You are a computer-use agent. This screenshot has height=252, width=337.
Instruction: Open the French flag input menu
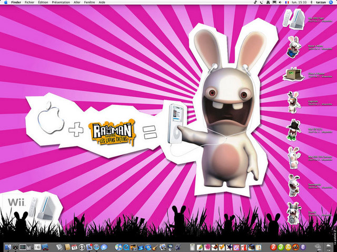(286, 2)
